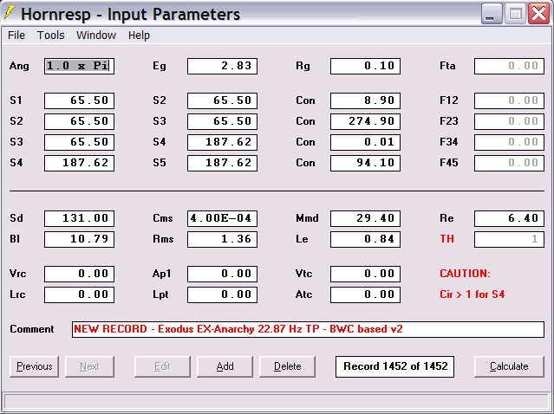
Task: Click the Vtc field
Action: coord(365,274)
